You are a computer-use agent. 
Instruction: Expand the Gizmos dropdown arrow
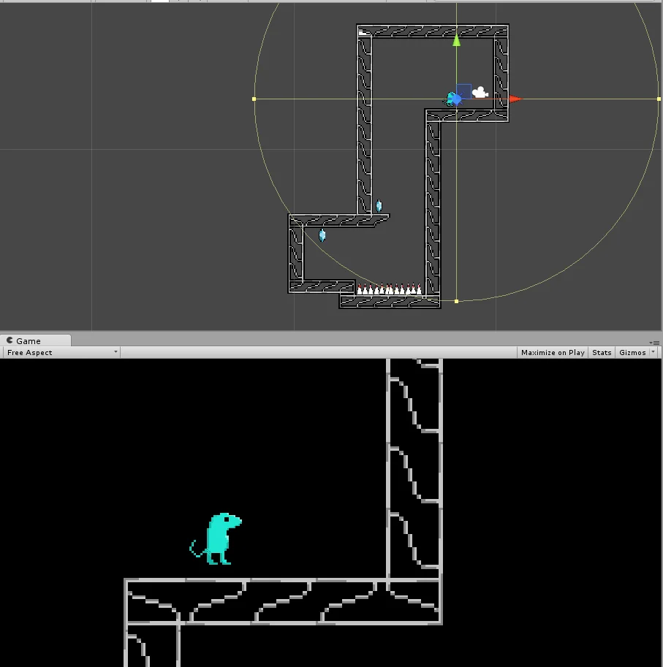[653, 352]
